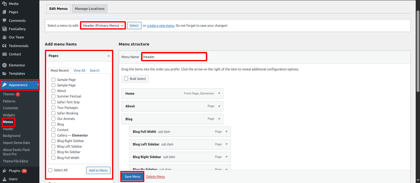Open FooGallery via its sidebar icon
420x183 pixels.
click(4, 29)
